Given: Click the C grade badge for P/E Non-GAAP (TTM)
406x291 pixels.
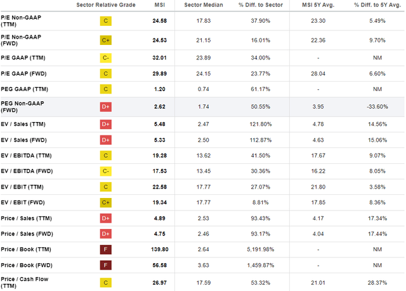Looking at the screenshot, I should pyautogui.click(x=106, y=21).
